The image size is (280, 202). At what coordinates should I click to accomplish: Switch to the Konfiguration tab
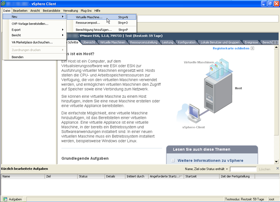click(187, 42)
